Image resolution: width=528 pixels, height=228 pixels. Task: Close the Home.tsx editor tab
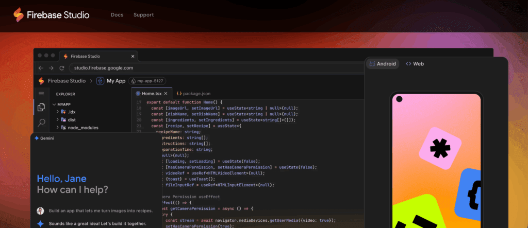[165, 94]
